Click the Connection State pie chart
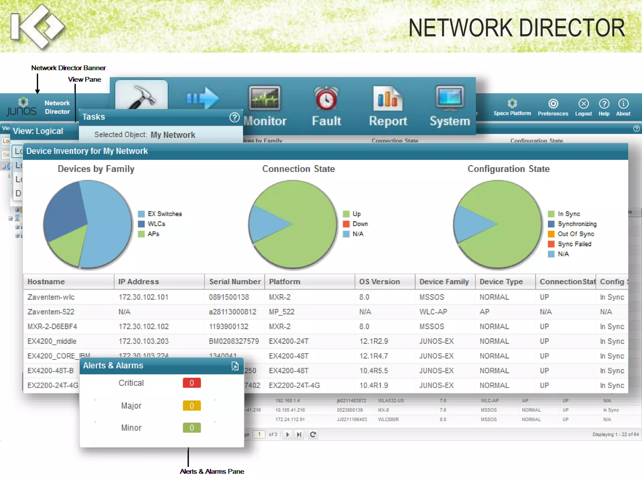 coord(293,224)
